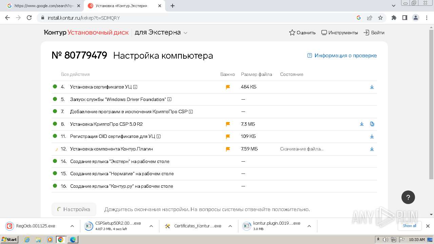Launch Internet Explorer from taskbar
Viewport: 434px width, 244px height.
click(27, 240)
